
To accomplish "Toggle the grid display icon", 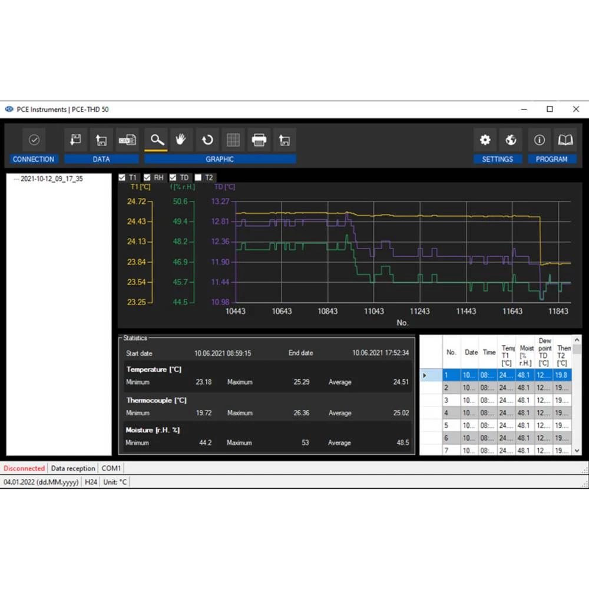I will (233, 140).
